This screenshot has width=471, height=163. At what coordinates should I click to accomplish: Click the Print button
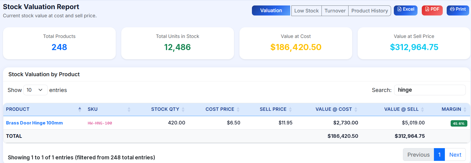(458, 10)
